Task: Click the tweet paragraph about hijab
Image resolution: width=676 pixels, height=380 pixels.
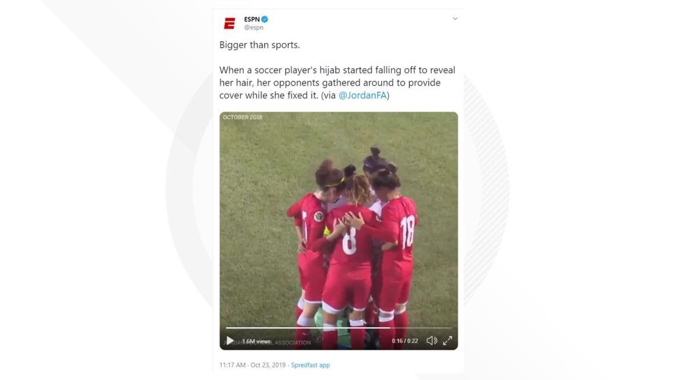Action: pyautogui.click(x=337, y=83)
